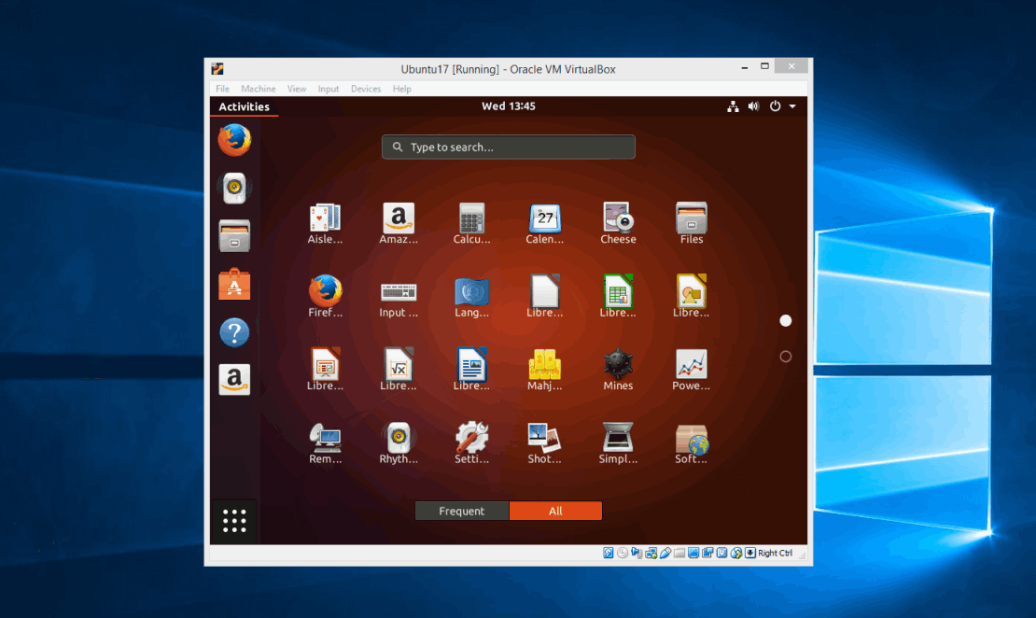
Task: Open Help from the Ubuntu dock
Action: (234, 331)
